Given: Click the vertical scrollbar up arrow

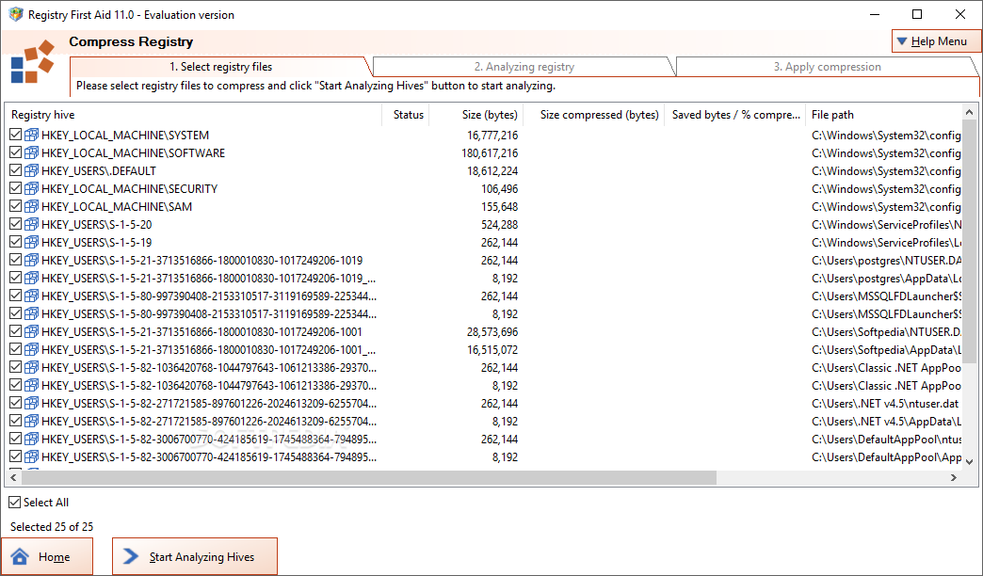Looking at the screenshot, I should pos(969,112).
